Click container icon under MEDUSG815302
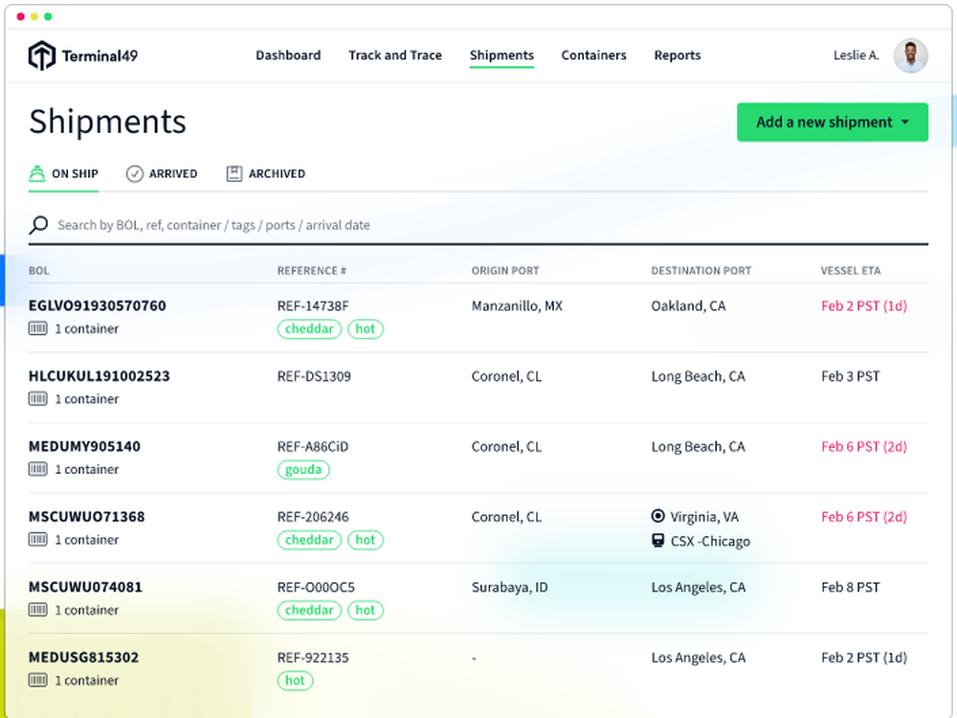Viewport: 957px width, 718px height. [x=38, y=680]
